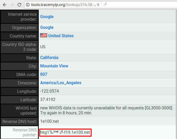Open the America/Los_Angeles timezone link
The width and height of the screenshot is (177, 139).
(61, 83)
